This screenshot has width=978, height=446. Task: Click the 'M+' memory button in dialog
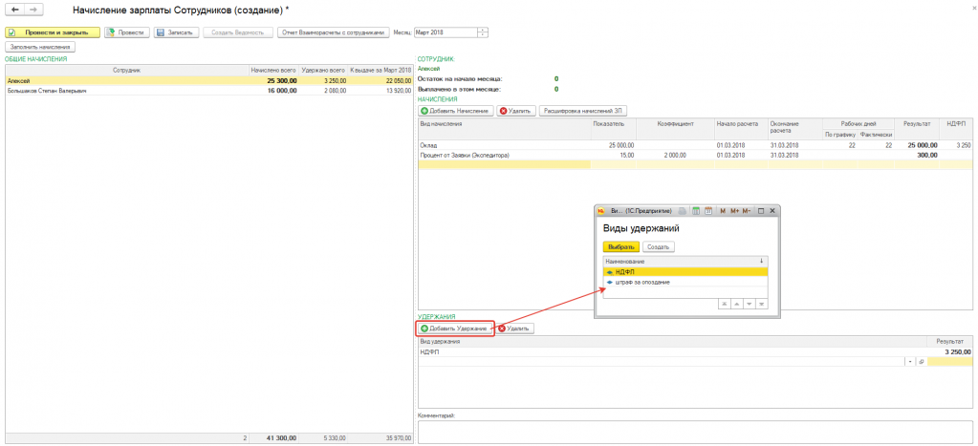pos(734,211)
